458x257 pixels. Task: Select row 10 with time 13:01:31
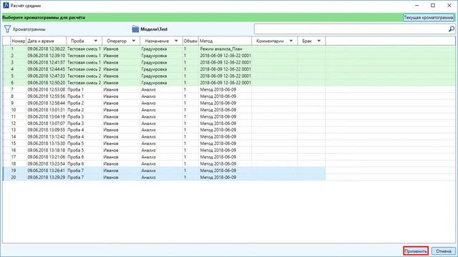[164, 110]
